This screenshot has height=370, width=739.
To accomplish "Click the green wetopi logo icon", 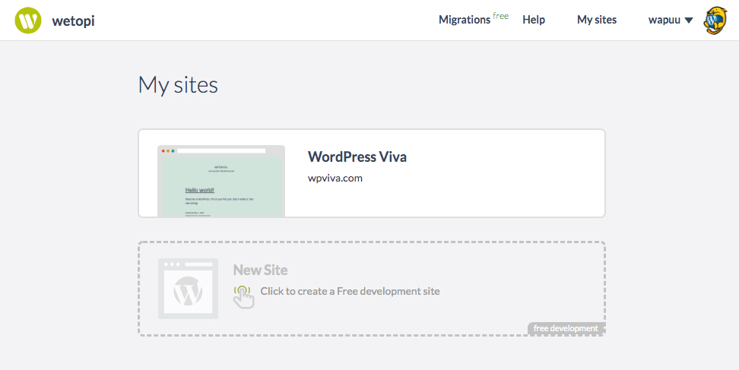I will point(28,21).
